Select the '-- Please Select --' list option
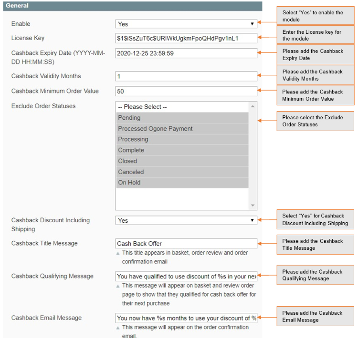This screenshot has width=358, height=340. (182, 107)
